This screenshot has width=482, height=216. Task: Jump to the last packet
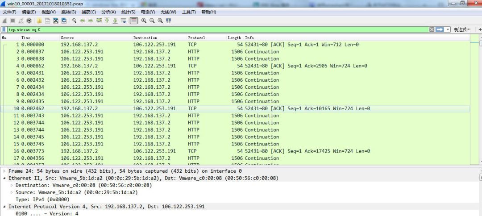(115, 21)
